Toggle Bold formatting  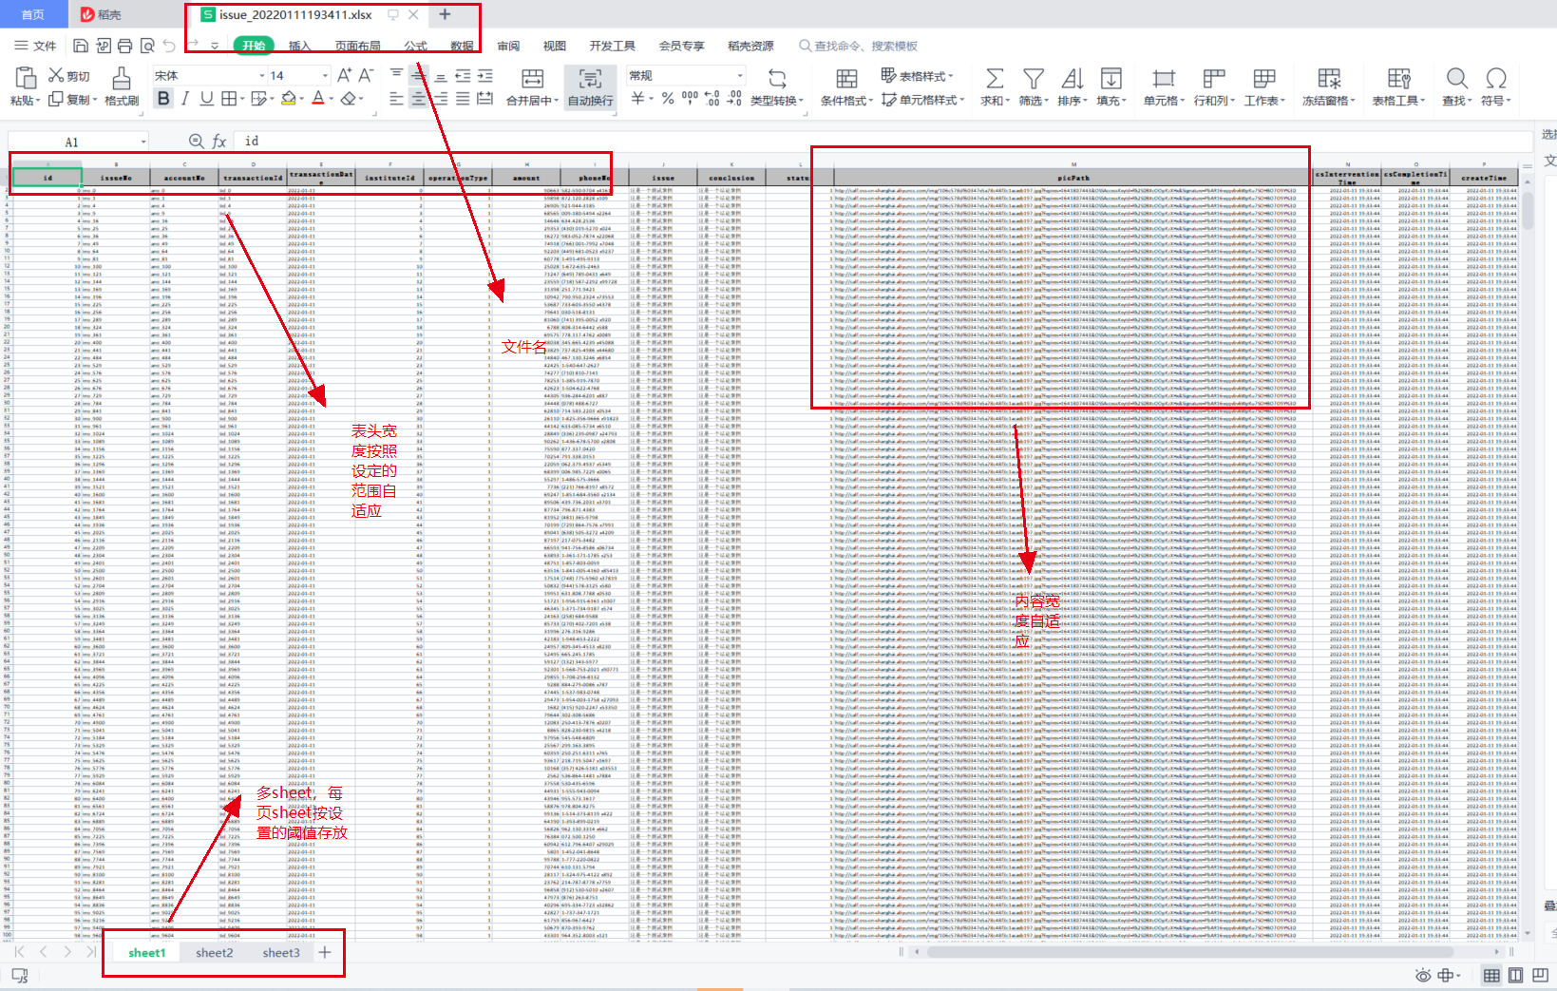click(163, 99)
